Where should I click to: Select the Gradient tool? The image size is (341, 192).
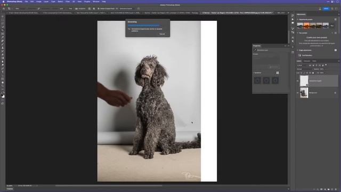3,58
